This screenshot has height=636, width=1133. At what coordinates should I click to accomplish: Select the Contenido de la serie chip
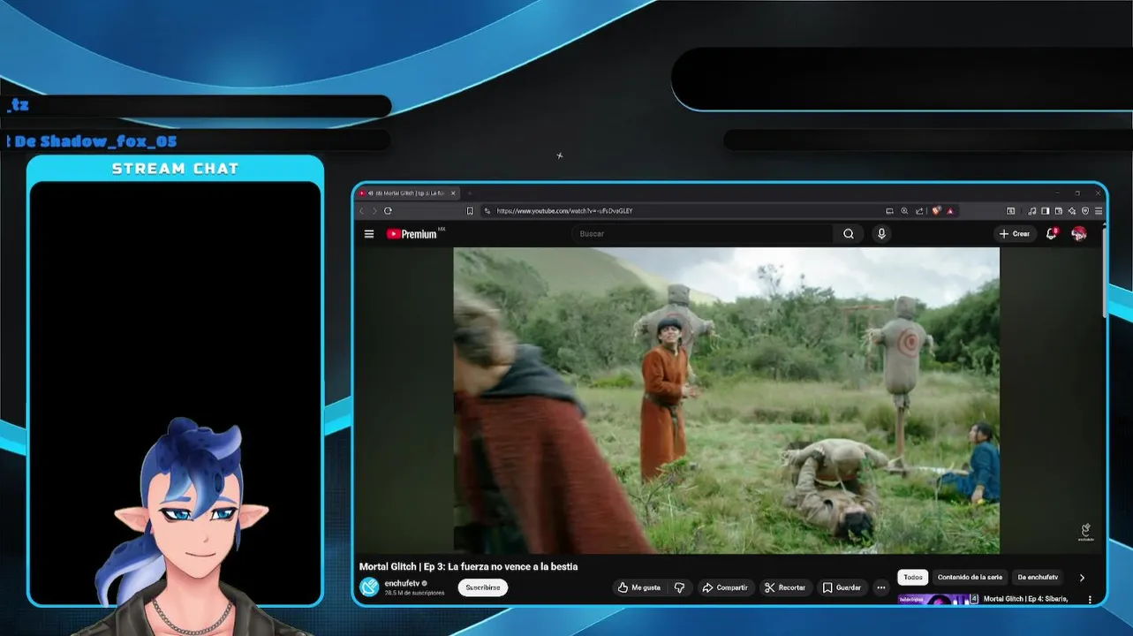[x=970, y=578]
